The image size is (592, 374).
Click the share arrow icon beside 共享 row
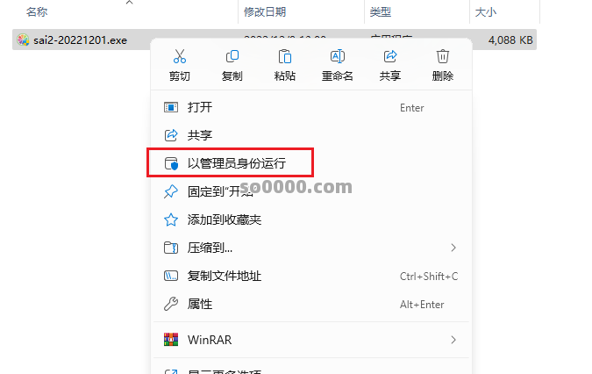point(171,135)
